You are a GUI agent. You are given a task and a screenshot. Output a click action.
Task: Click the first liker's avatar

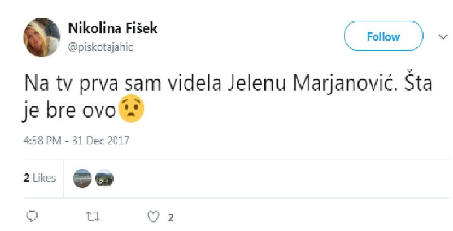[x=82, y=178]
